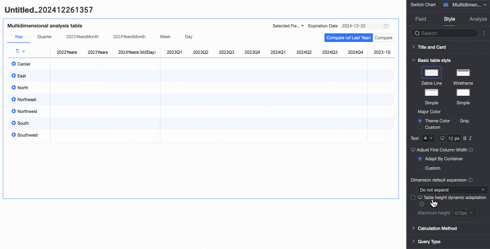Select the Wireframe table style
The height and width of the screenshot is (249, 490).
463,73
